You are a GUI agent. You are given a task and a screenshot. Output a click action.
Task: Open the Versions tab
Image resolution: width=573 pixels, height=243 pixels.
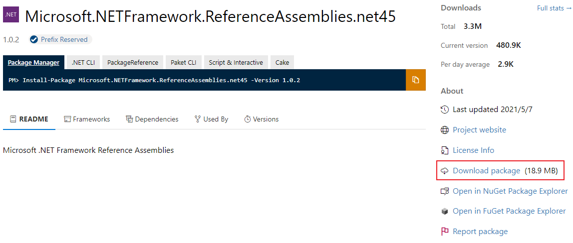(261, 119)
